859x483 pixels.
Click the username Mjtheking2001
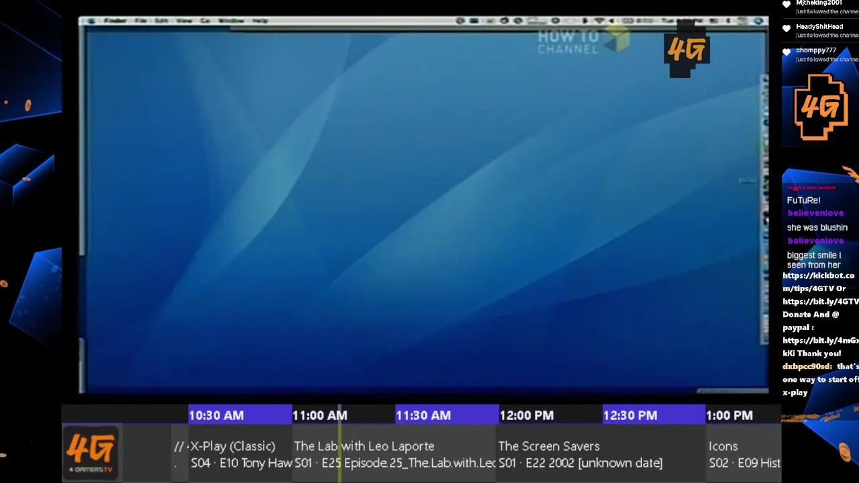point(819,3)
